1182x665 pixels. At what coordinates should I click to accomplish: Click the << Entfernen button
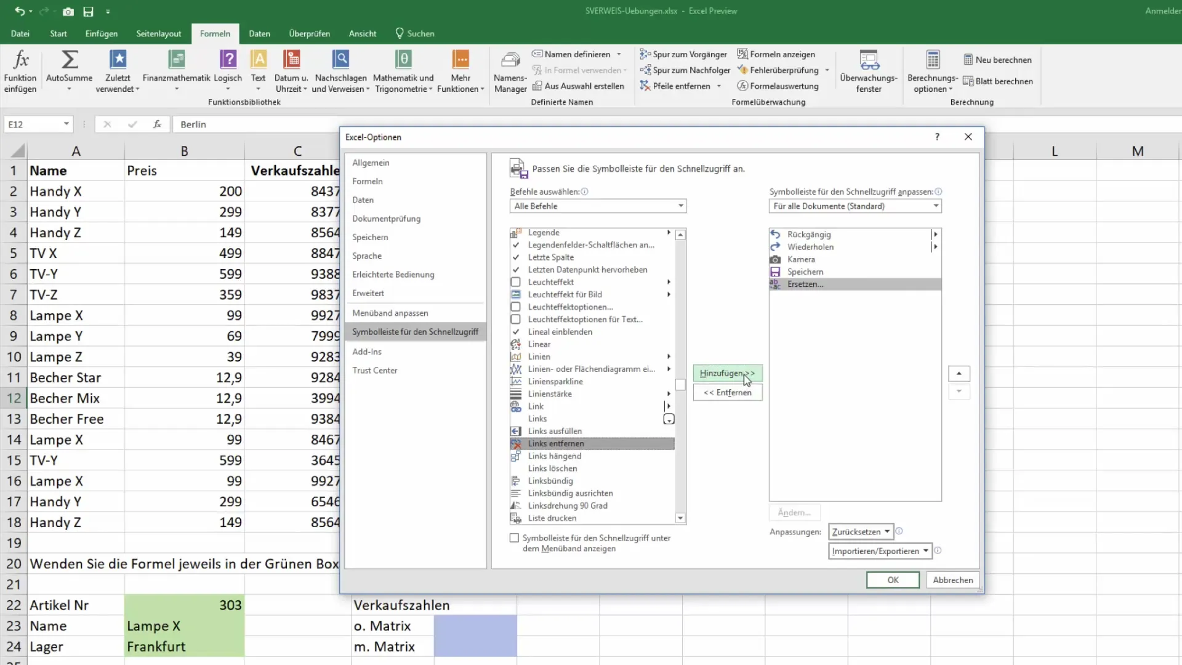point(728,392)
